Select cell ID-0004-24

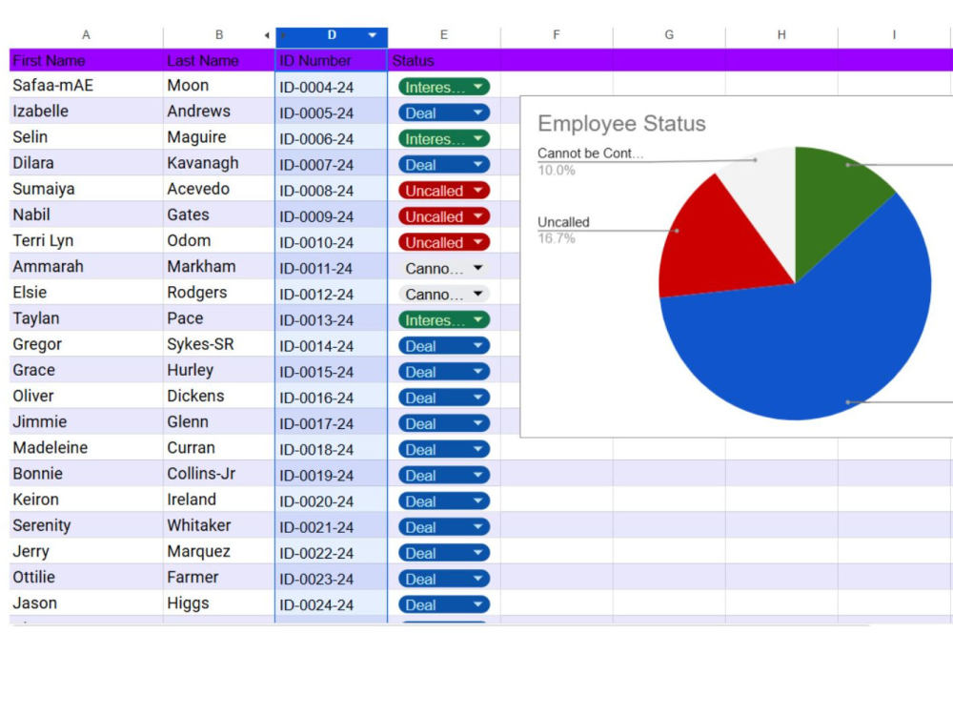[x=332, y=87]
